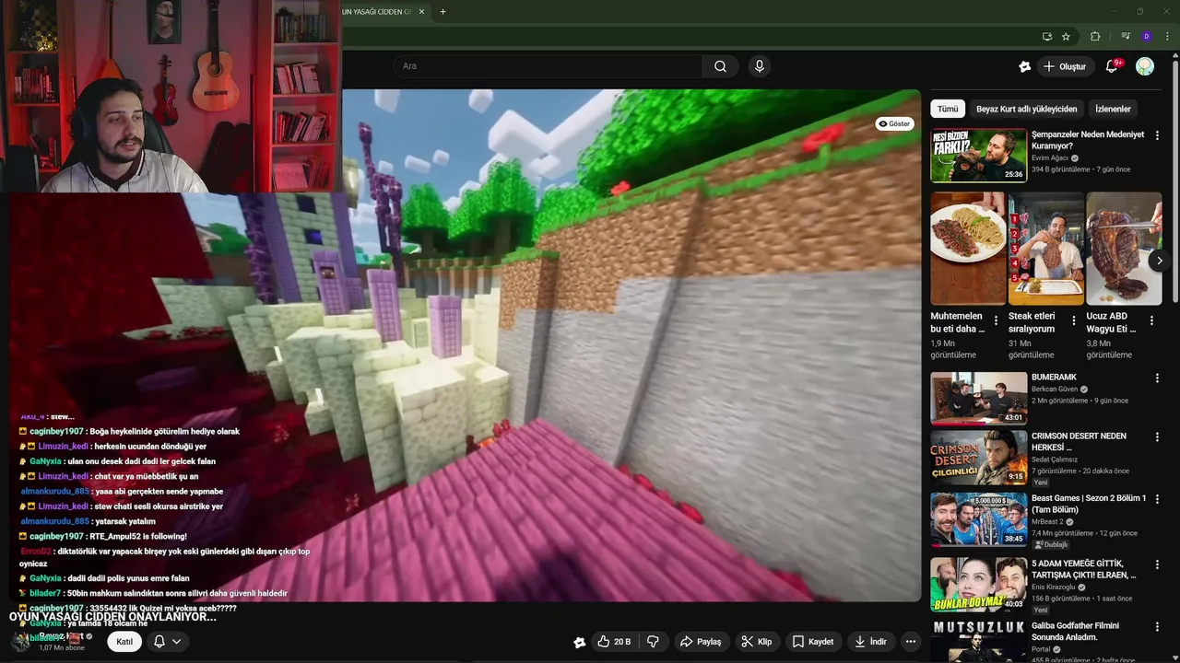Open Evrim Ağacı channel link
Screen dimensions: 1180x663
coord(1050,158)
